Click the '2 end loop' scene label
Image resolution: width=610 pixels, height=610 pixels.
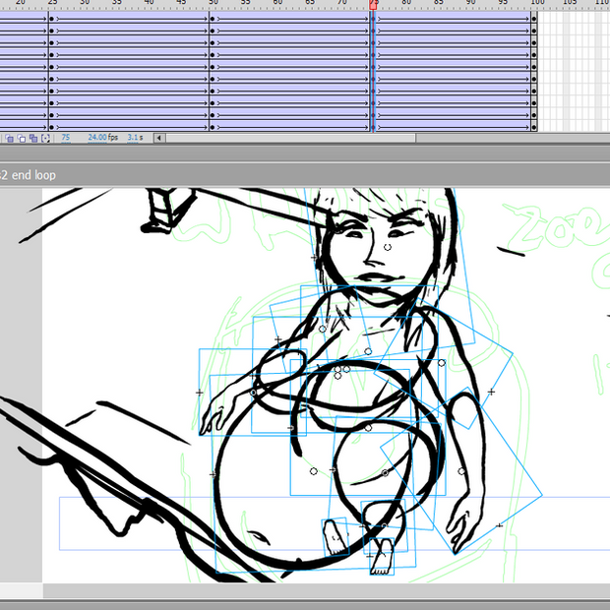click(x=28, y=175)
